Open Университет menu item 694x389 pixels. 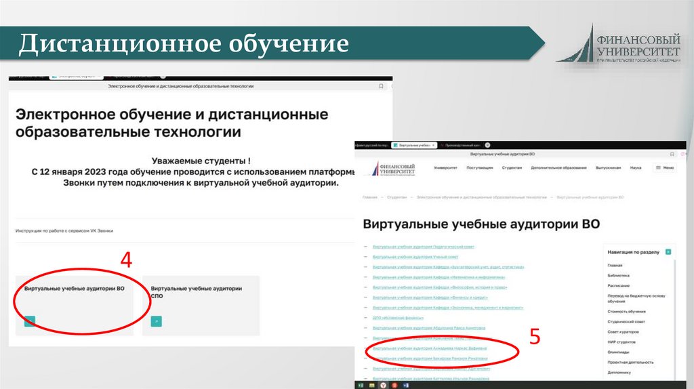(445, 167)
